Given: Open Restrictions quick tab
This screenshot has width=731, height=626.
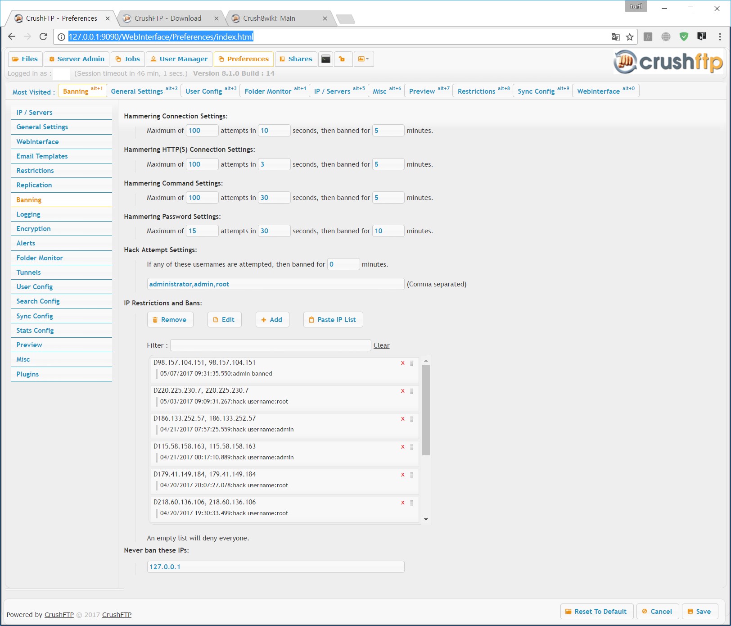Looking at the screenshot, I should (x=483, y=91).
